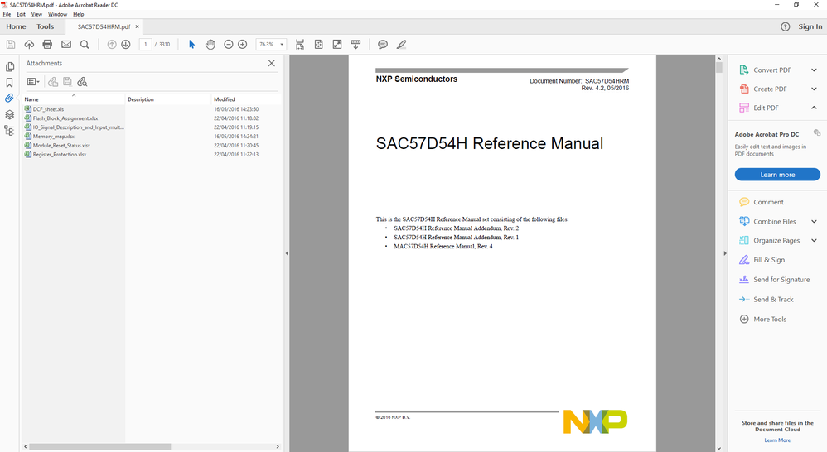
Task: Open the File menu
Action: (x=7, y=14)
